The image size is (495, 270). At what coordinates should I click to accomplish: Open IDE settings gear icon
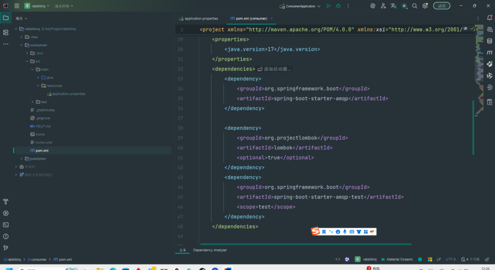[425, 6]
